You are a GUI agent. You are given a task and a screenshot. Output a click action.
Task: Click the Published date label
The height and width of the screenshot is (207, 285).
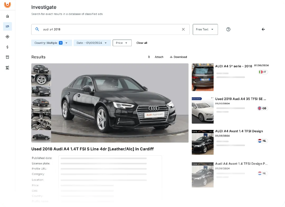pyautogui.click(x=42, y=158)
